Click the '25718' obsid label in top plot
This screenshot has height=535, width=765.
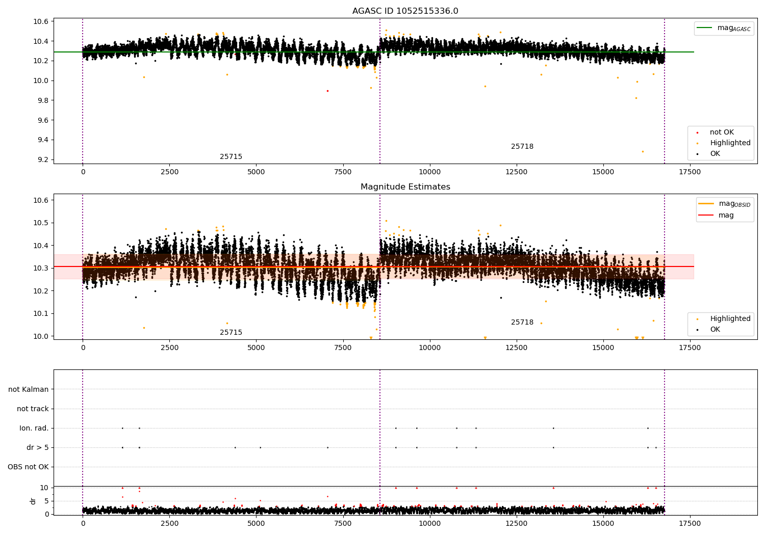pos(522,147)
